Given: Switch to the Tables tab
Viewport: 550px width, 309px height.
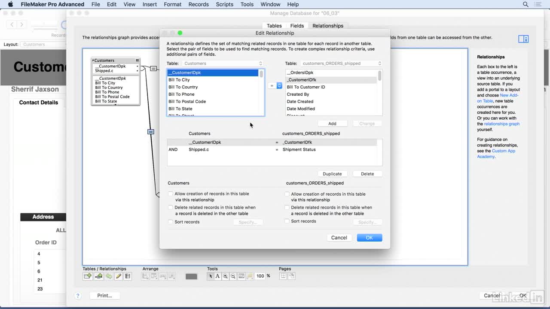Looking at the screenshot, I should [x=274, y=26].
